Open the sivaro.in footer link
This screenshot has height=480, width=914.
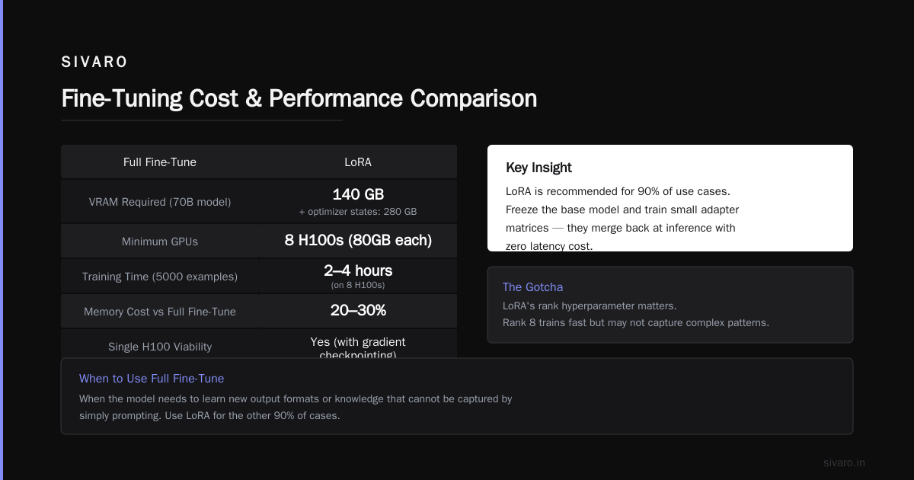pyautogui.click(x=844, y=462)
